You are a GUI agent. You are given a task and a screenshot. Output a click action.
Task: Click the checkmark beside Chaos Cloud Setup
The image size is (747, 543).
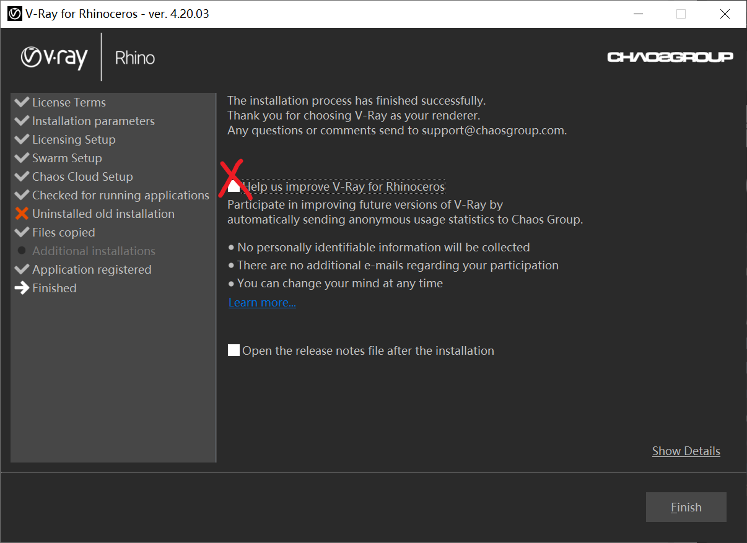(22, 176)
